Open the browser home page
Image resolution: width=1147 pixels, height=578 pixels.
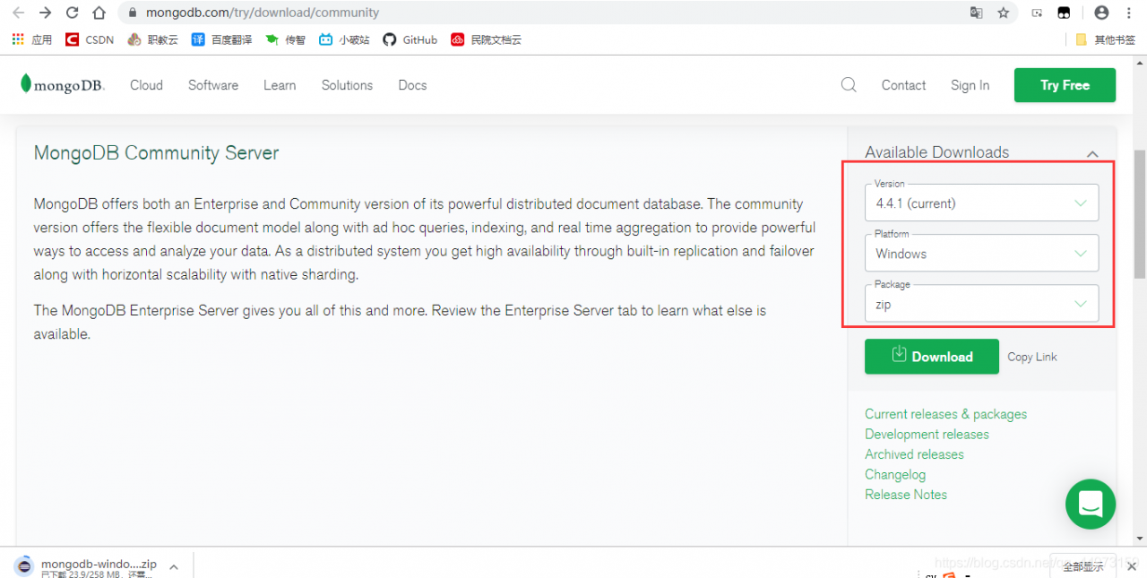click(99, 13)
